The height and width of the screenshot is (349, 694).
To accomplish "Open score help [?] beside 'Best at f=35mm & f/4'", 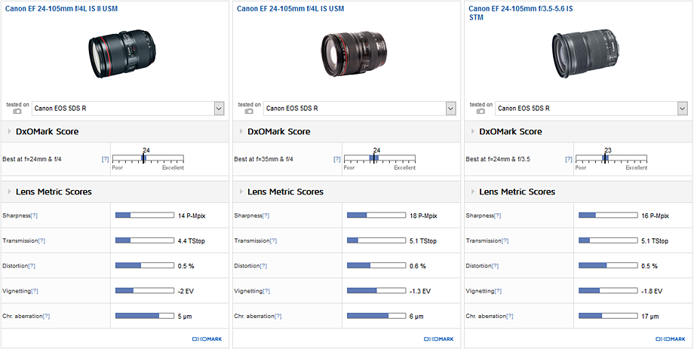I will 337,159.
